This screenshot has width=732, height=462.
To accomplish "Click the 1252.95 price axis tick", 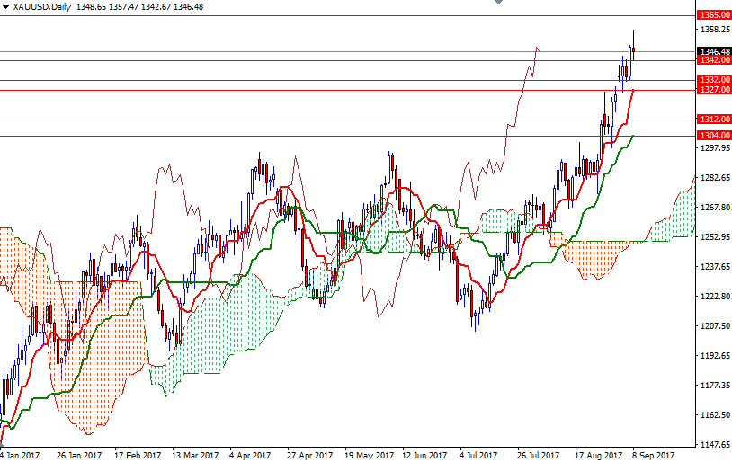I will (713, 238).
